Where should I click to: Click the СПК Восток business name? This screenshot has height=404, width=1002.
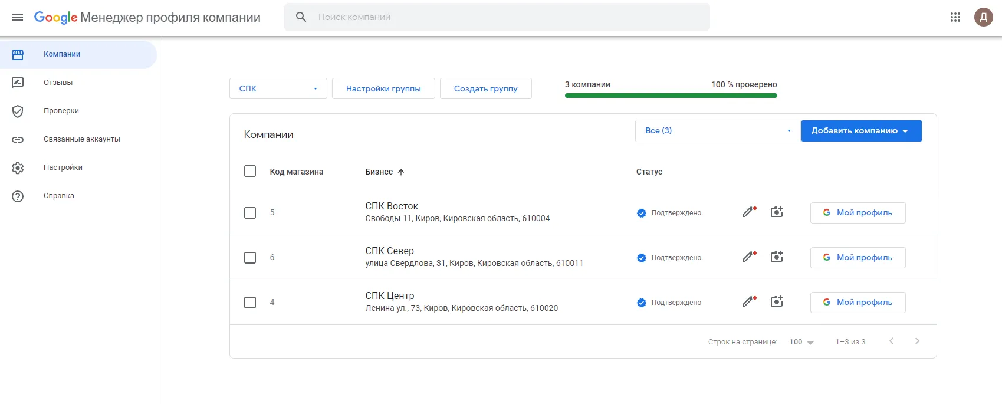click(392, 206)
